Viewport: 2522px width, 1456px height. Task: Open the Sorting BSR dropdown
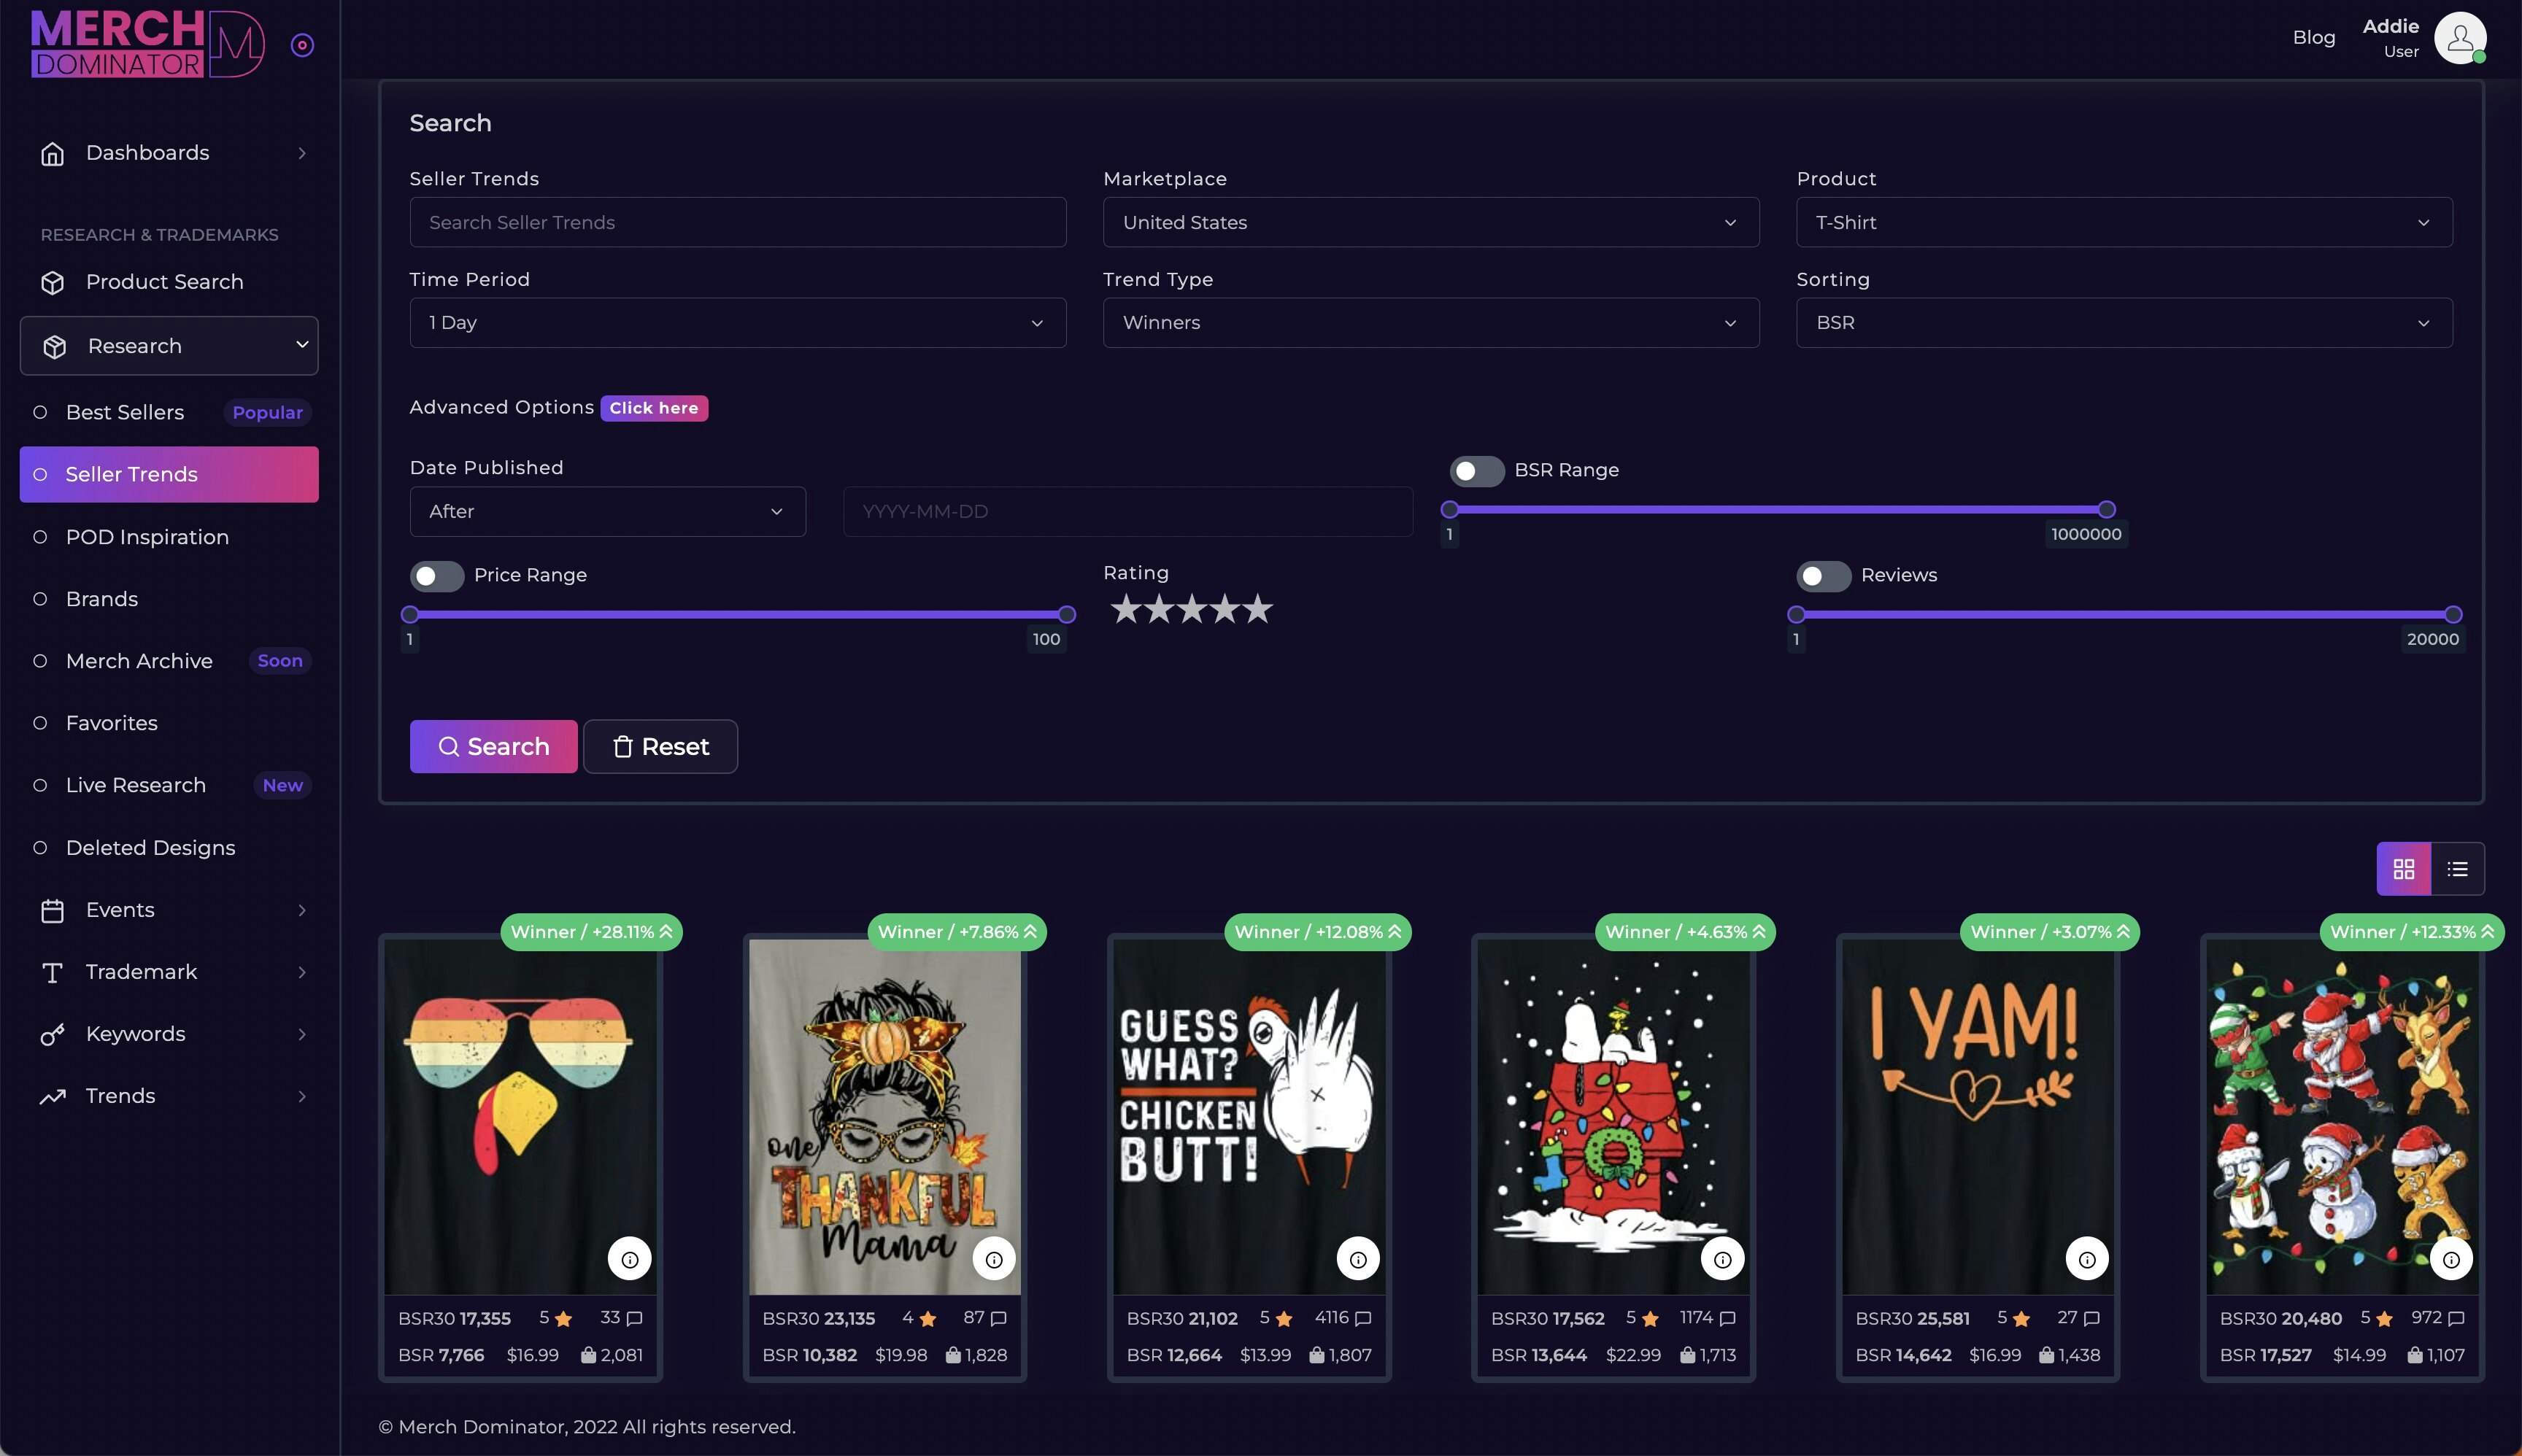[x=2124, y=322]
